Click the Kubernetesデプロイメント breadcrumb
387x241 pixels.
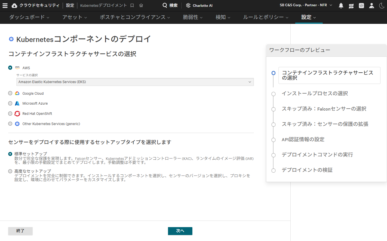pyautogui.click(x=104, y=5)
